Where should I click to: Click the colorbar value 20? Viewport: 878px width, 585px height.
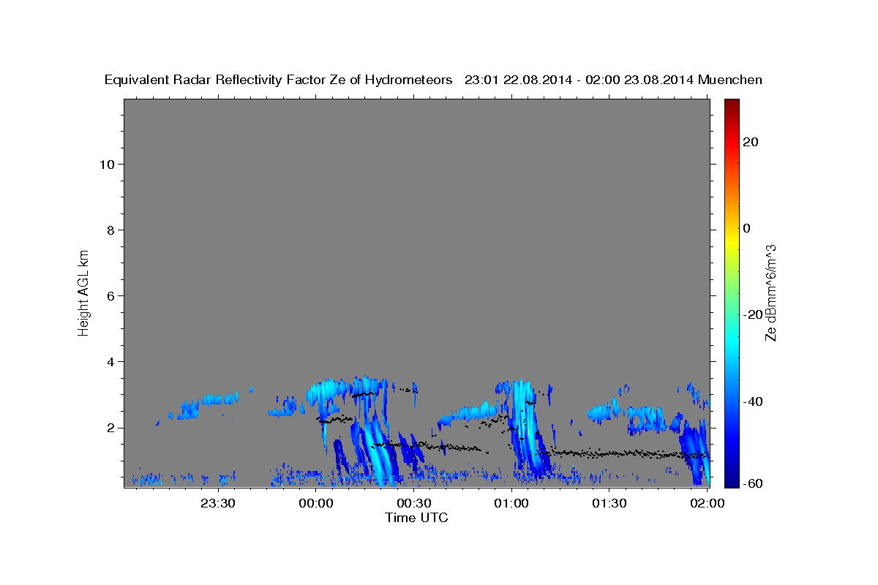click(750, 142)
